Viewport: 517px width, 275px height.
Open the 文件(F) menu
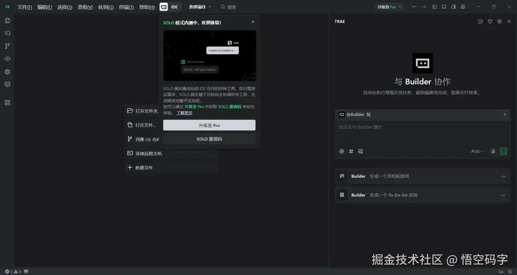[25, 7]
